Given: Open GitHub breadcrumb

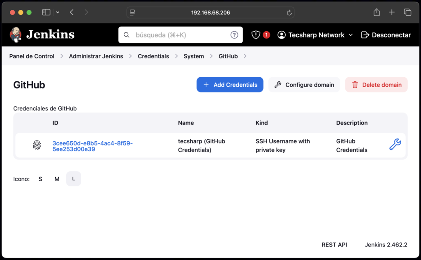Looking at the screenshot, I should [x=228, y=56].
